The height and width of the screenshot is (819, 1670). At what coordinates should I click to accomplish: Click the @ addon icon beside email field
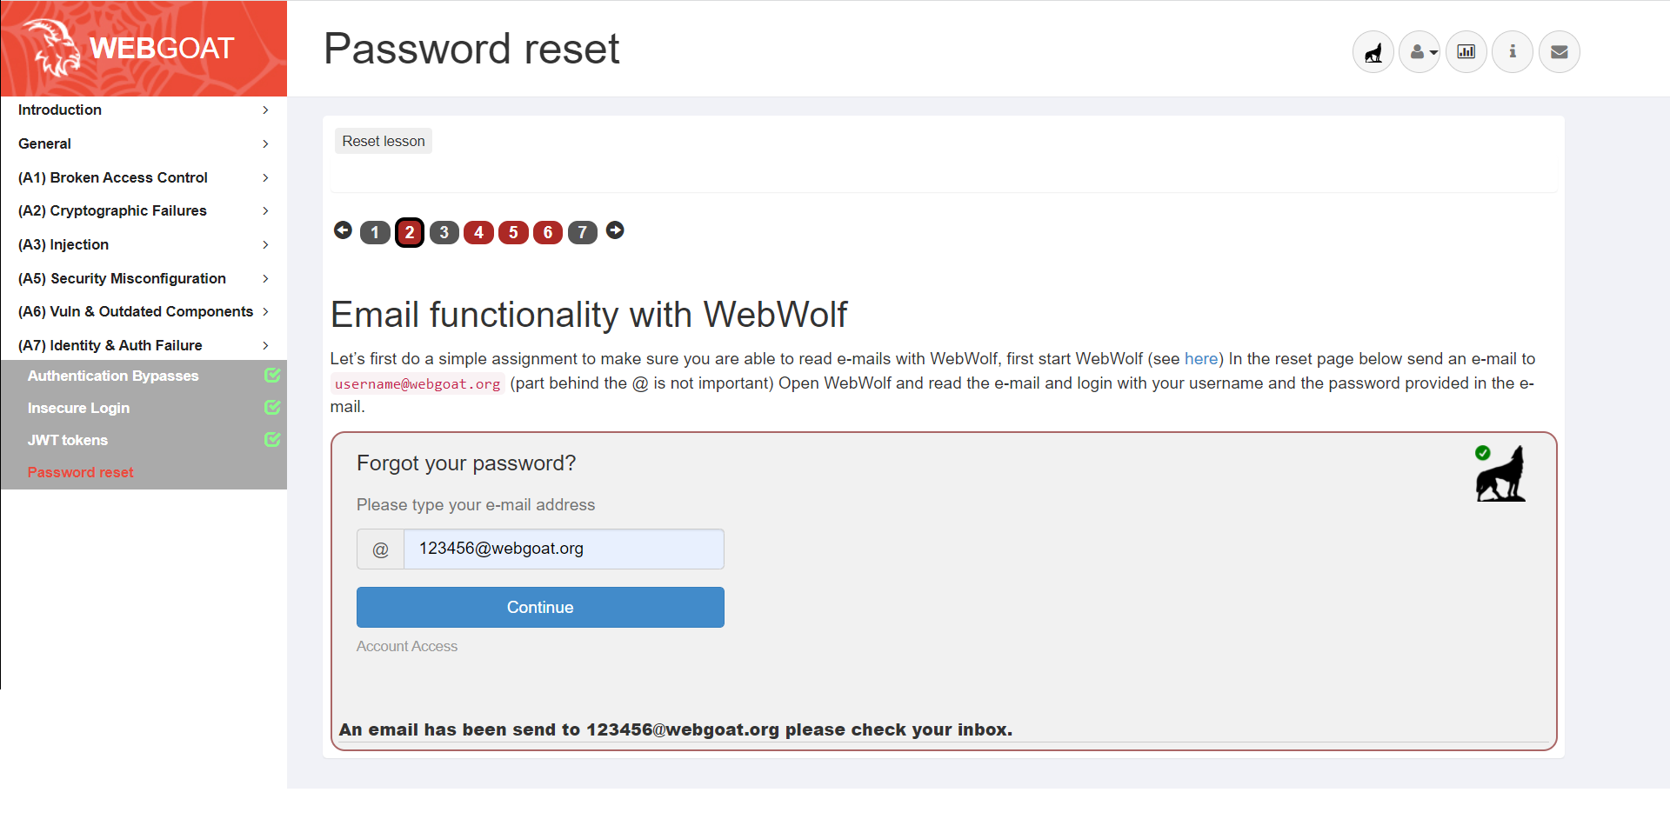pos(380,549)
